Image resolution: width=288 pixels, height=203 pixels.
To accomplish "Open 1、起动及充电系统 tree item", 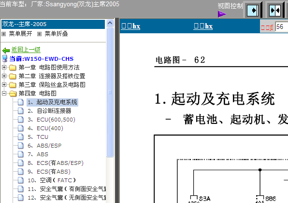I will [x=52, y=102].
